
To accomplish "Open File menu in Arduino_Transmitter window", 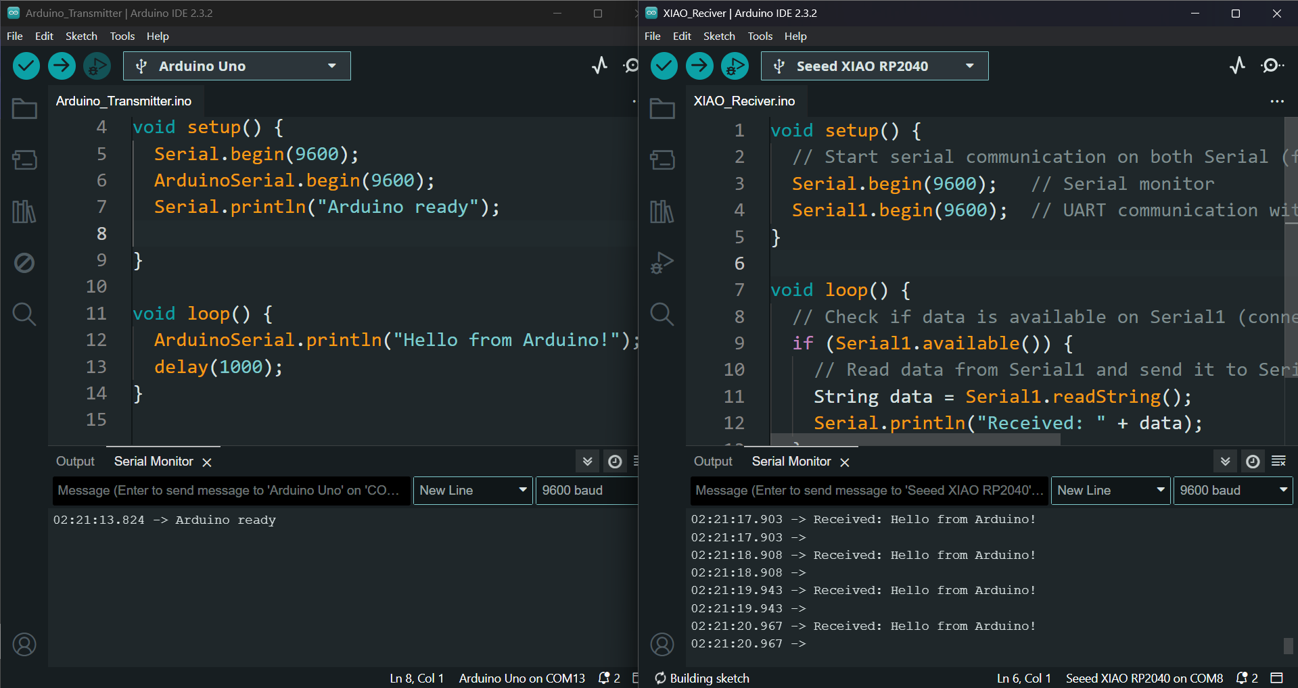I will (x=15, y=36).
